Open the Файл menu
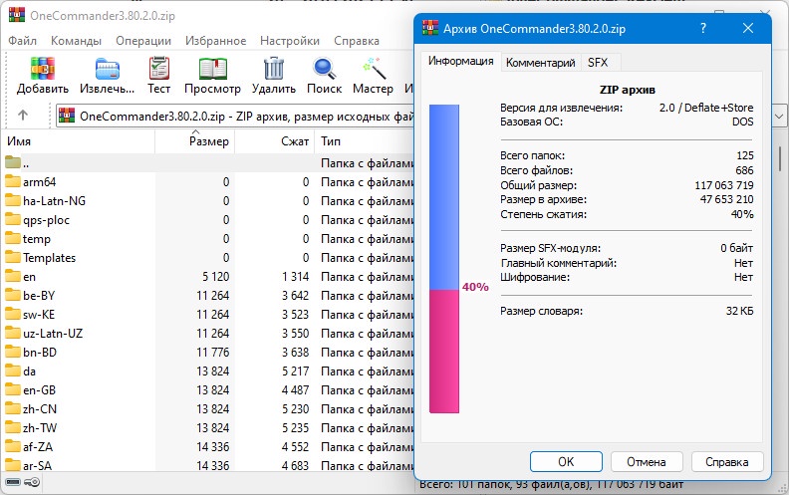 [22, 41]
